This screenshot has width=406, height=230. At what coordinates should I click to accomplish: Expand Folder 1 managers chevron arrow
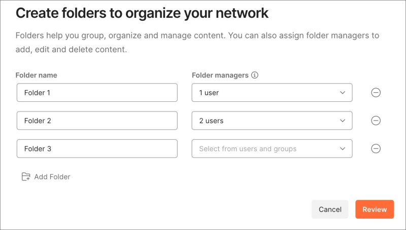click(342, 93)
